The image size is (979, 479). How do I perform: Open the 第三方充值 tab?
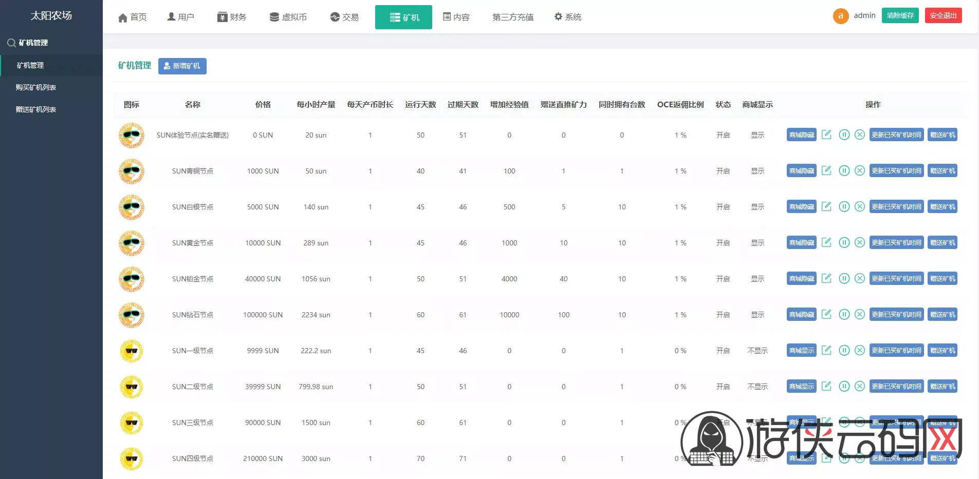[x=513, y=17]
